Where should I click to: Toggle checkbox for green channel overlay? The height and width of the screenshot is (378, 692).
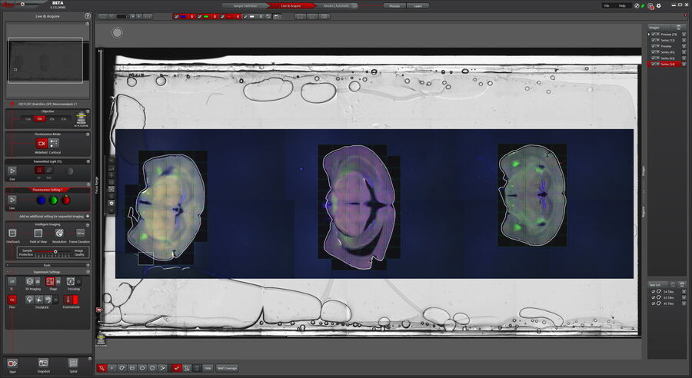199,16
